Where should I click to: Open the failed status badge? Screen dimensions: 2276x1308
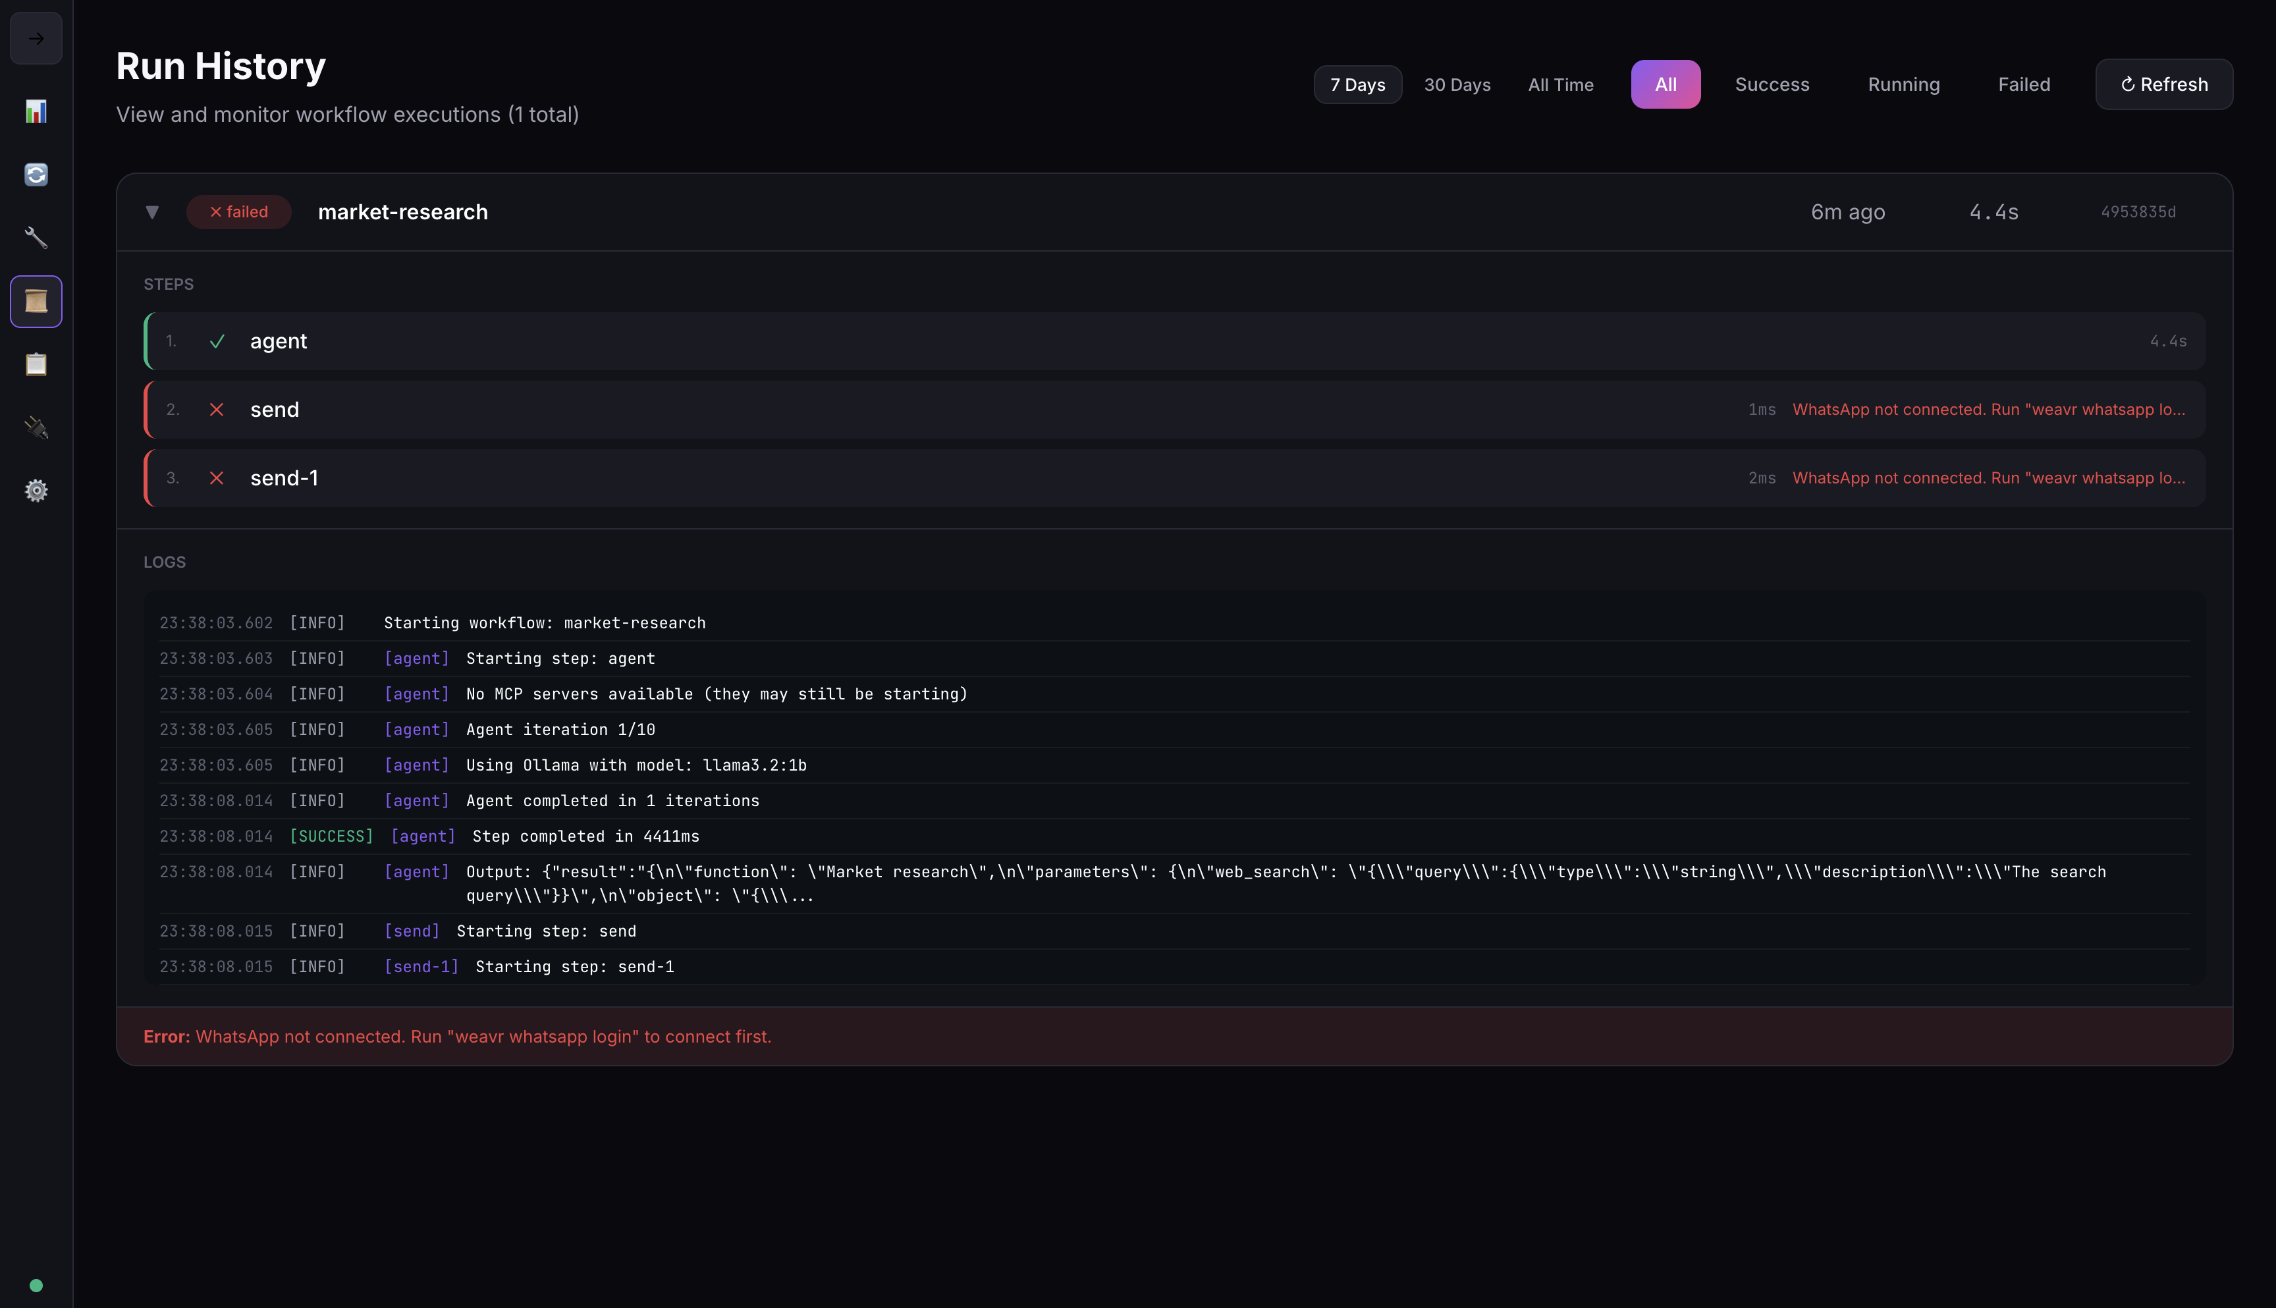[x=238, y=212]
